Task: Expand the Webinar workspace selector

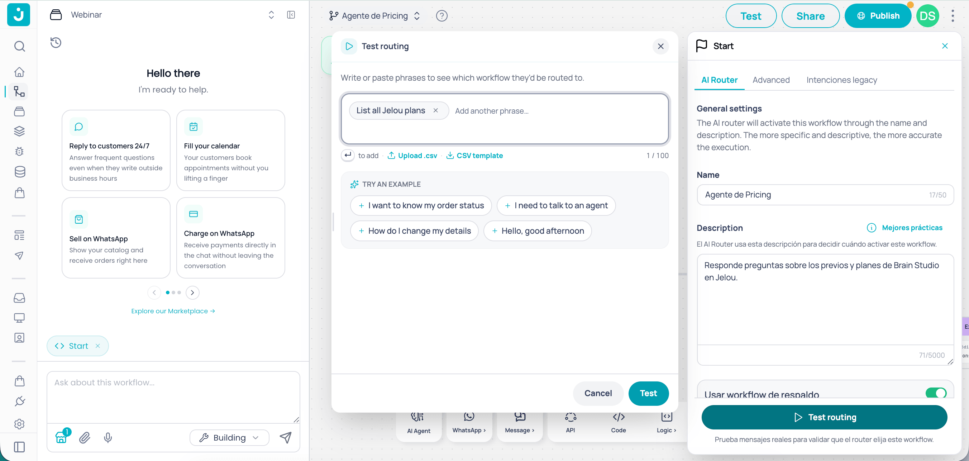Action: 271,15
